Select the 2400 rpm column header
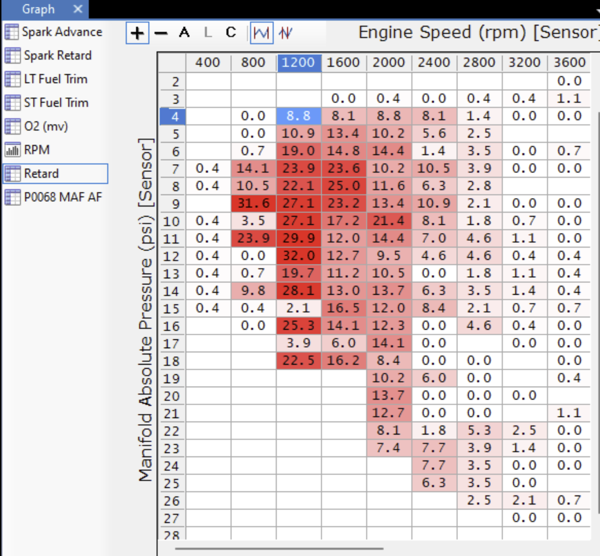Image resolution: width=600 pixels, height=556 pixels. click(x=434, y=63)
